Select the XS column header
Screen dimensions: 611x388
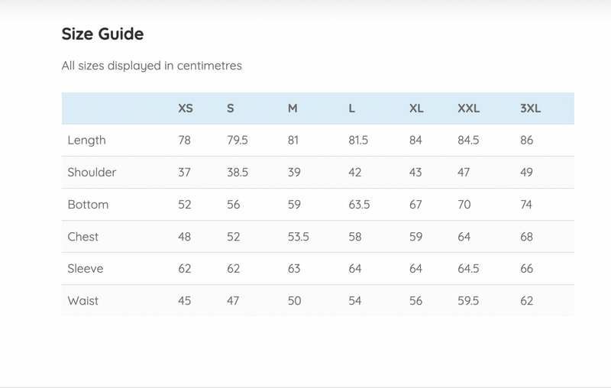tap(186, 108)
